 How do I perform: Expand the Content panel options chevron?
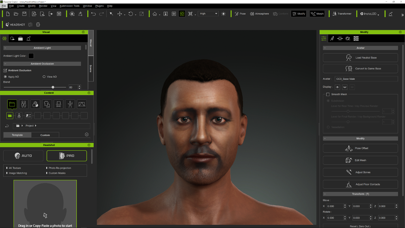87,135
